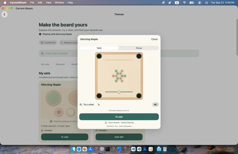
Task: Go back with the chevron button
Action: click(x=4, y=14)
